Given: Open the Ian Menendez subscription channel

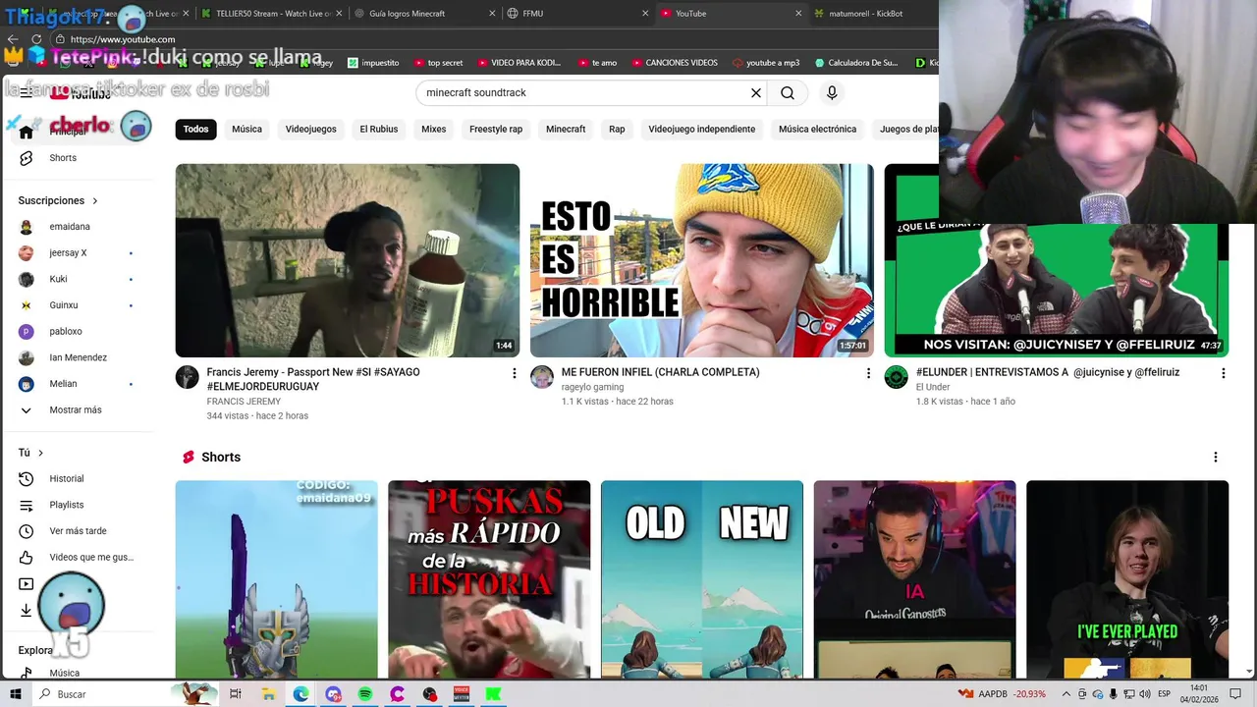Looking at the screenshot, I should (79, 358).
